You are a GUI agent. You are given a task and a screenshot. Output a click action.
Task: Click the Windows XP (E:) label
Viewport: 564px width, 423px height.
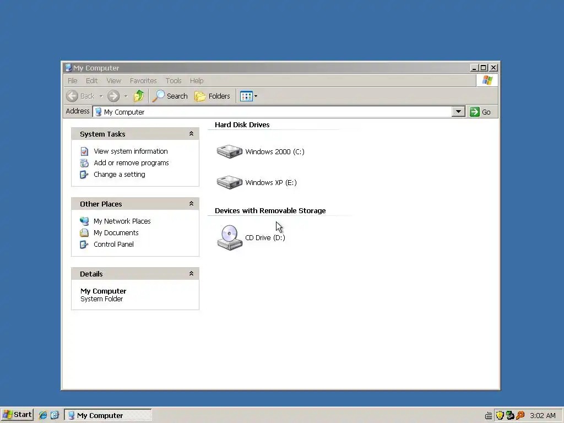271,183
